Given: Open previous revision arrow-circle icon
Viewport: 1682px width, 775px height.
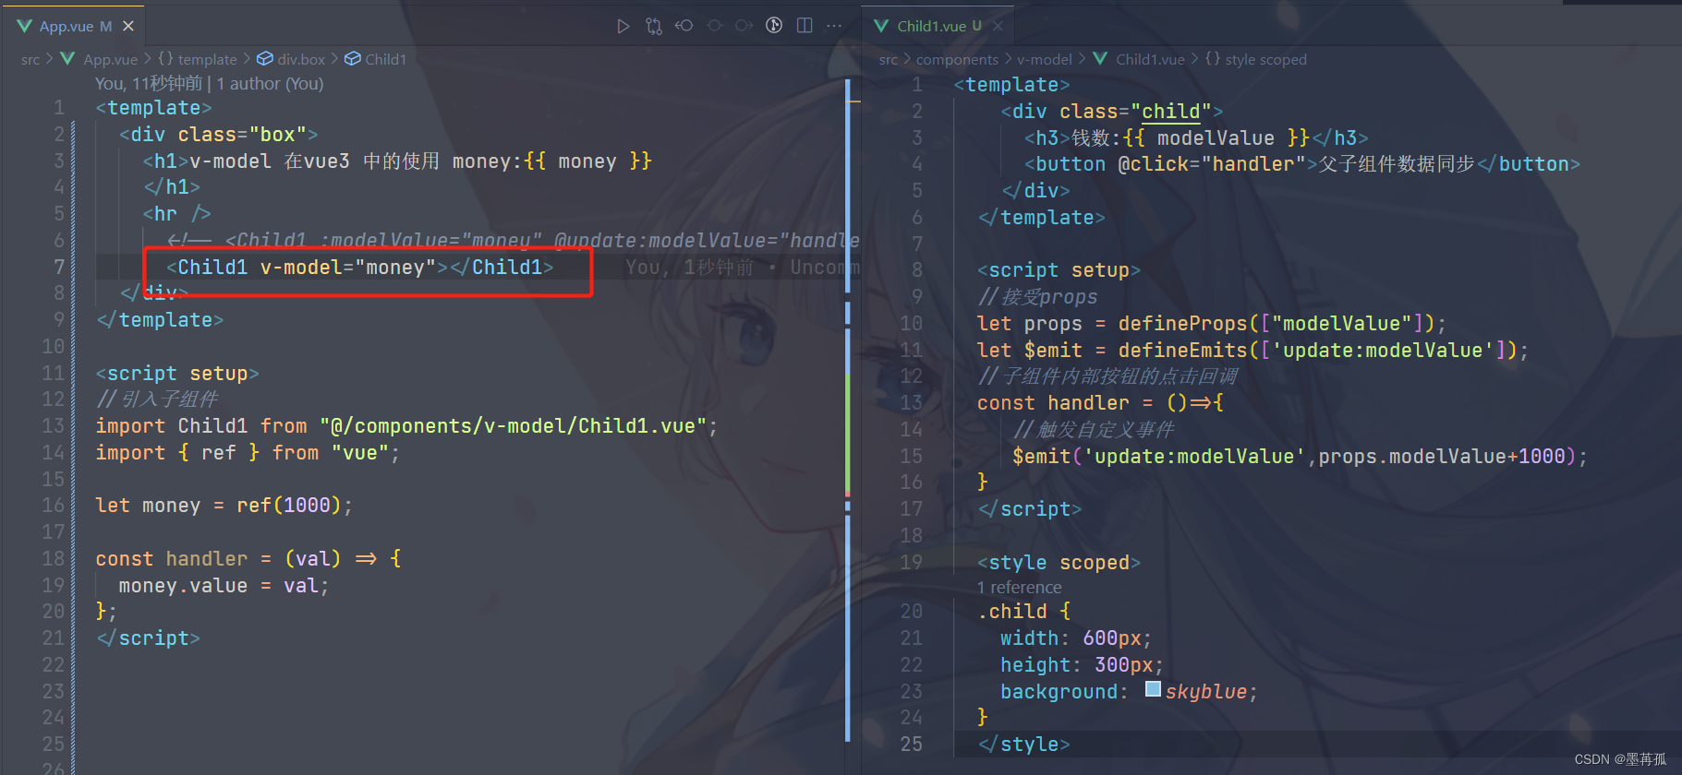Looking at the screenshot, I should [684, 26].
